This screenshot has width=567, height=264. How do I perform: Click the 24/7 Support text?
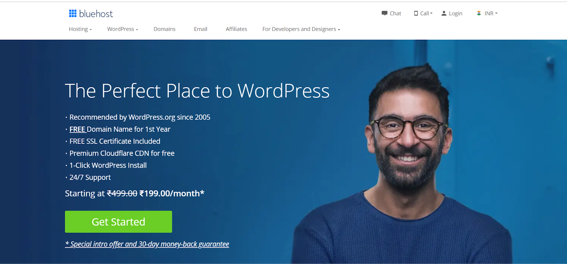click(90, 178)
